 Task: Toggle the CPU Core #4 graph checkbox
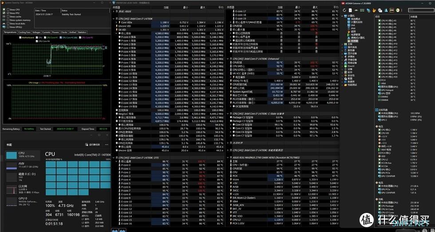click(37, 41)
